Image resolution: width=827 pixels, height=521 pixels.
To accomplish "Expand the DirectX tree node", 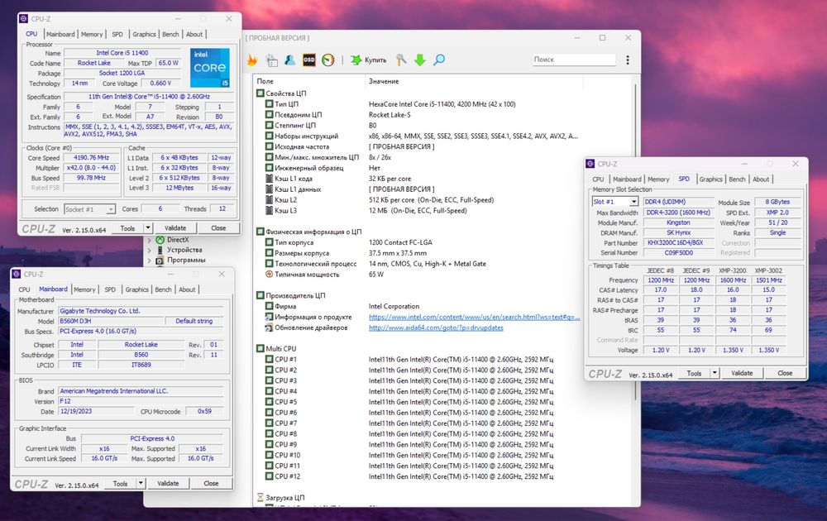I will [150, 240].
